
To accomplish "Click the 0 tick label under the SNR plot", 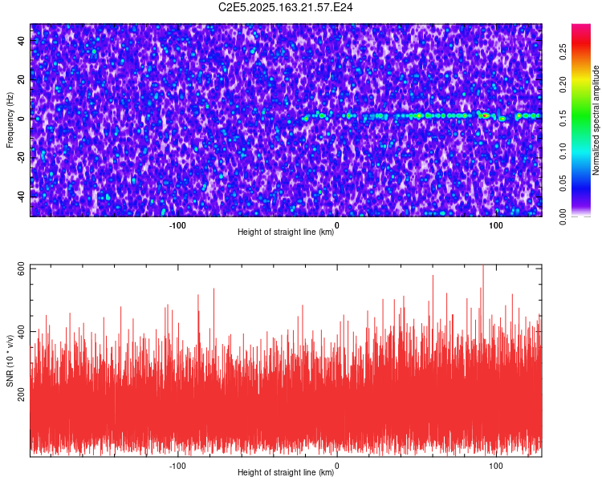I will tap(336, 466).
